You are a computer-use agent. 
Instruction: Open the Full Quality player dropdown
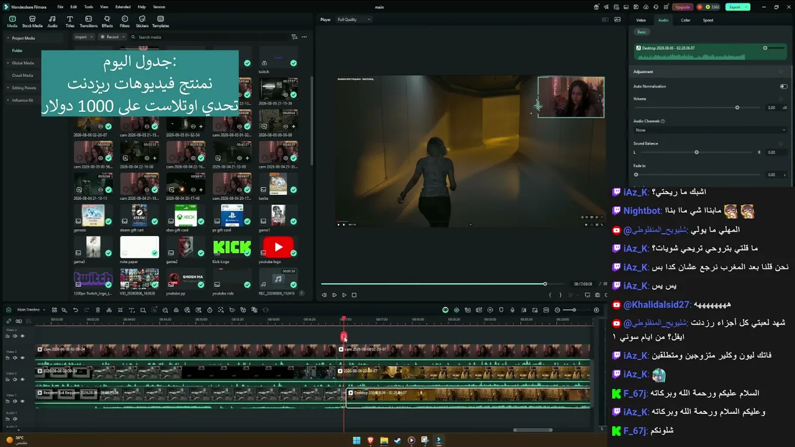point(353,19)
